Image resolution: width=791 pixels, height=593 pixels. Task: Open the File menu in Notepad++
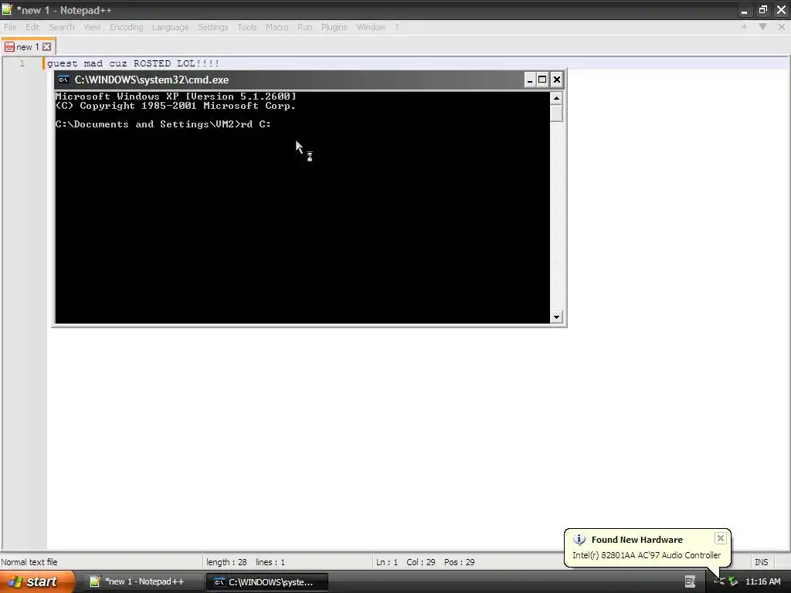point(10,27)
